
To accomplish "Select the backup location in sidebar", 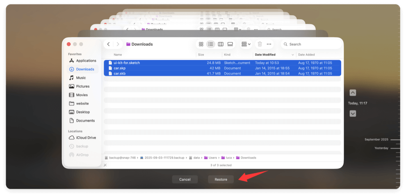I will (x=82, y=146).
